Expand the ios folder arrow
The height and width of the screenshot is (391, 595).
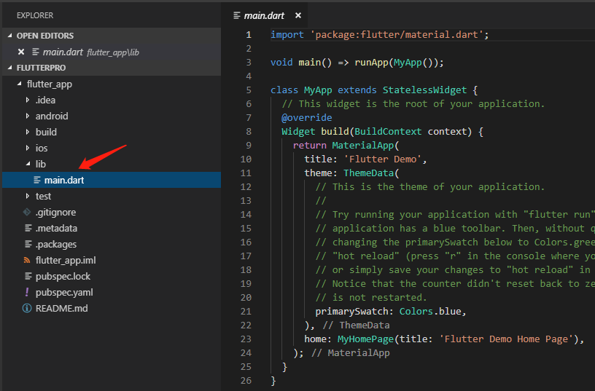27,148
